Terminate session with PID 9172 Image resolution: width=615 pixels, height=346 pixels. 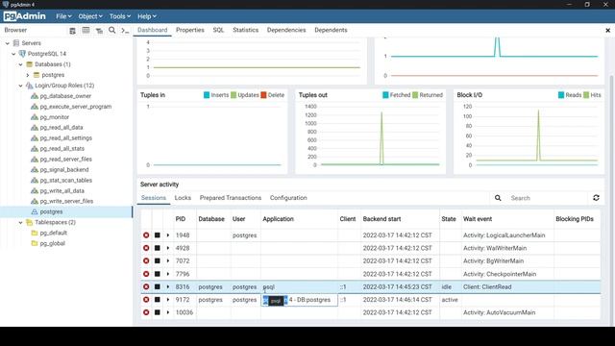[146, 300]
